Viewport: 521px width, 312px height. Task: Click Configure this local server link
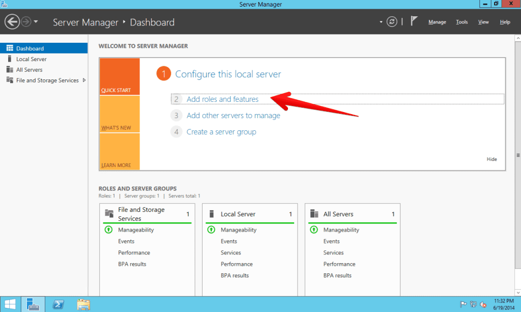(228, 74)
